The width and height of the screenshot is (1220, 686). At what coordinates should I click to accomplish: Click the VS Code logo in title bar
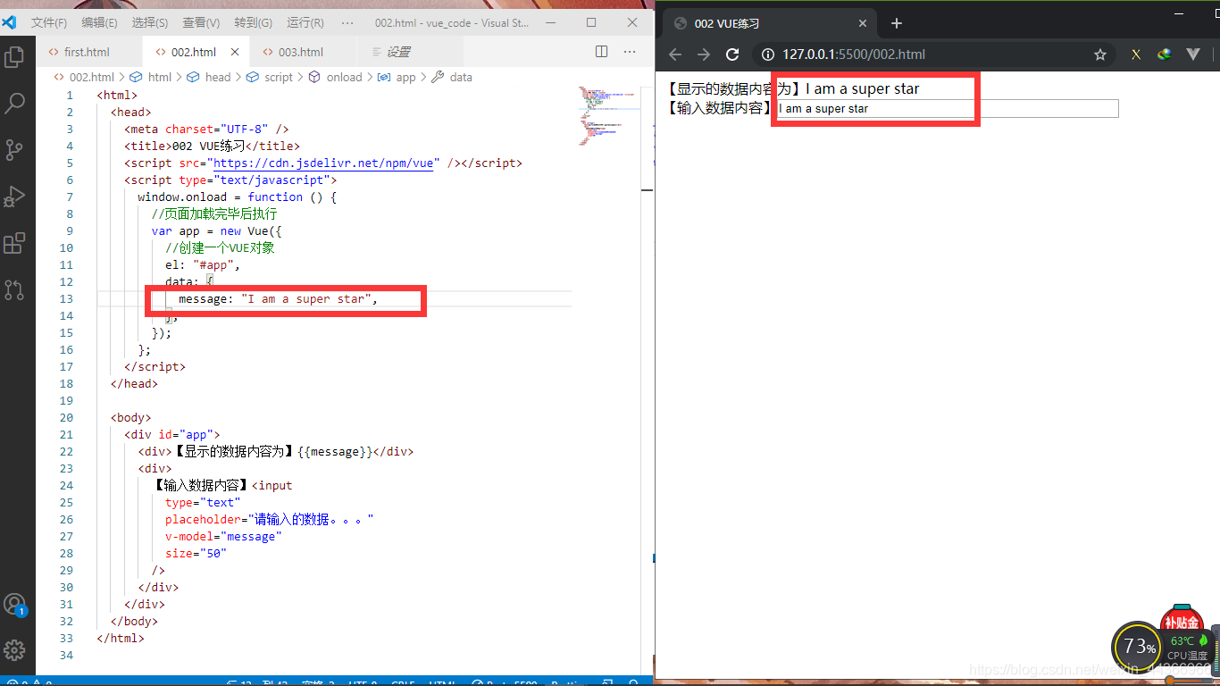pos(9,22)
